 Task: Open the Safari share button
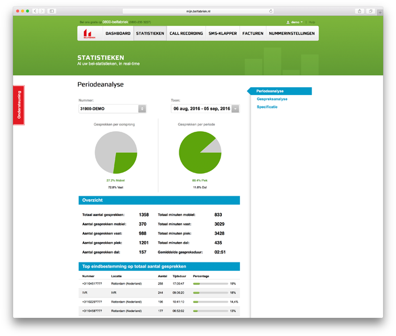tap(360, 11)
